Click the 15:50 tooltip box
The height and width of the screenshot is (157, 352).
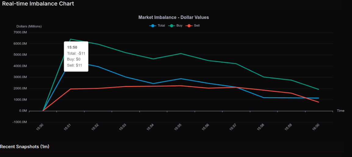76,56
